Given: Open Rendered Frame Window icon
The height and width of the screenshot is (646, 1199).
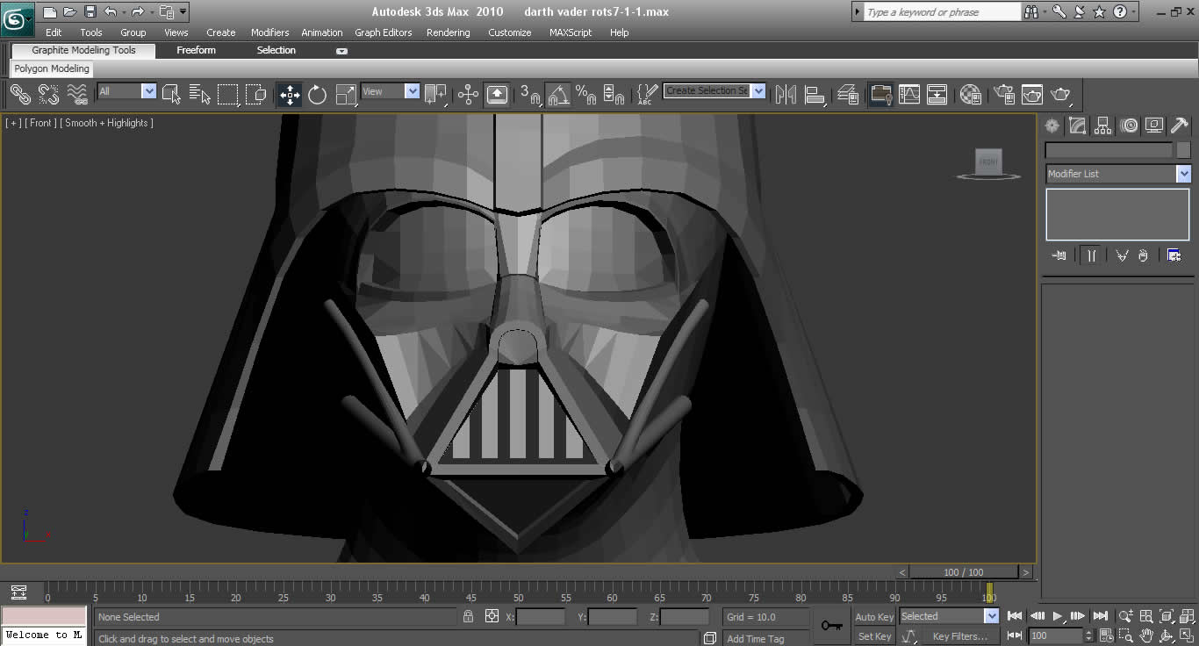Looking at the screenshot, I should click(1032, 94).
